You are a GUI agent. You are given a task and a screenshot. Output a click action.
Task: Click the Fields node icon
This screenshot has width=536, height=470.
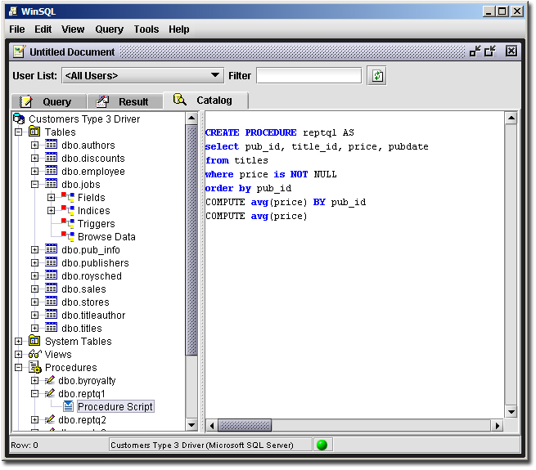pos(68,197)
